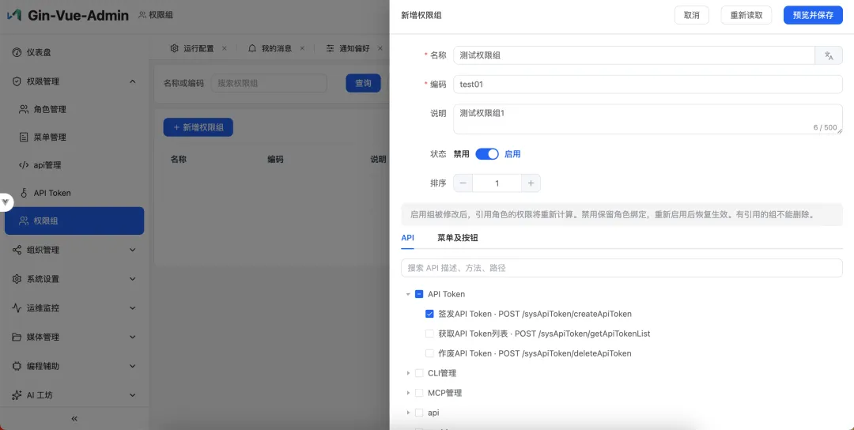The height and width of the screenshot is (430, 854).
Task: Expand the 媒体管理 sidebar menu chevron
Action: tap(132, 337)
